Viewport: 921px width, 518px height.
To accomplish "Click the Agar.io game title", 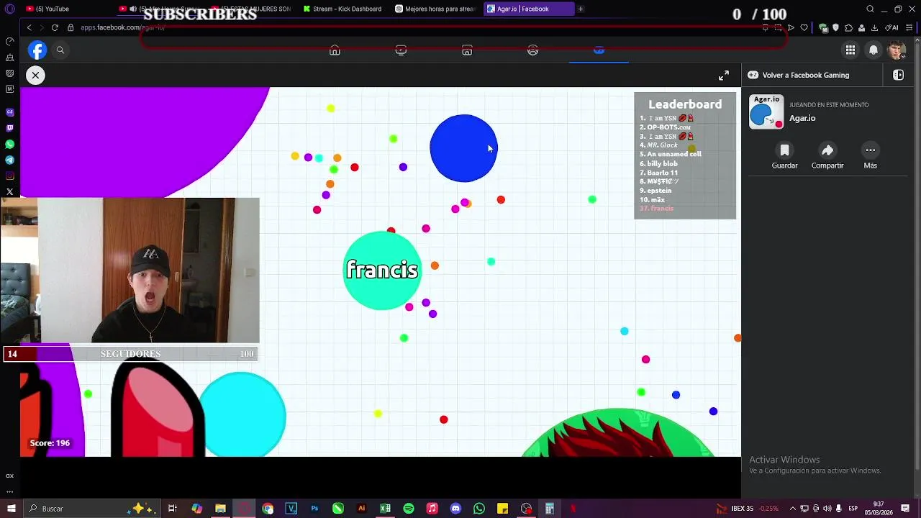I will coord(802,118).
